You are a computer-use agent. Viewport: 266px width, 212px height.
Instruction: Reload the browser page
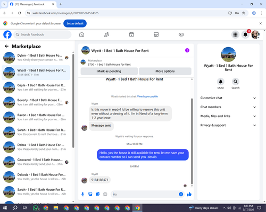tap(20, 13)
